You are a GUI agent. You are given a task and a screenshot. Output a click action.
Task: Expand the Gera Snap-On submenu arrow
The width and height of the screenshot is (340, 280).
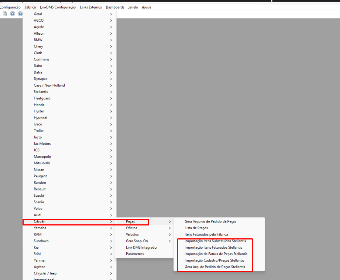pos(170,241)
